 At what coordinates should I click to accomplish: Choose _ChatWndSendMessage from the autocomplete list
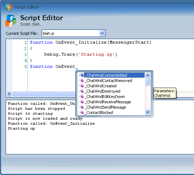click(105, 107)
